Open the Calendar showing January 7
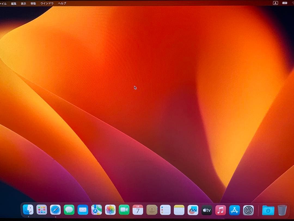This screenshot has height=221, width=294. [x=138, y=210]
